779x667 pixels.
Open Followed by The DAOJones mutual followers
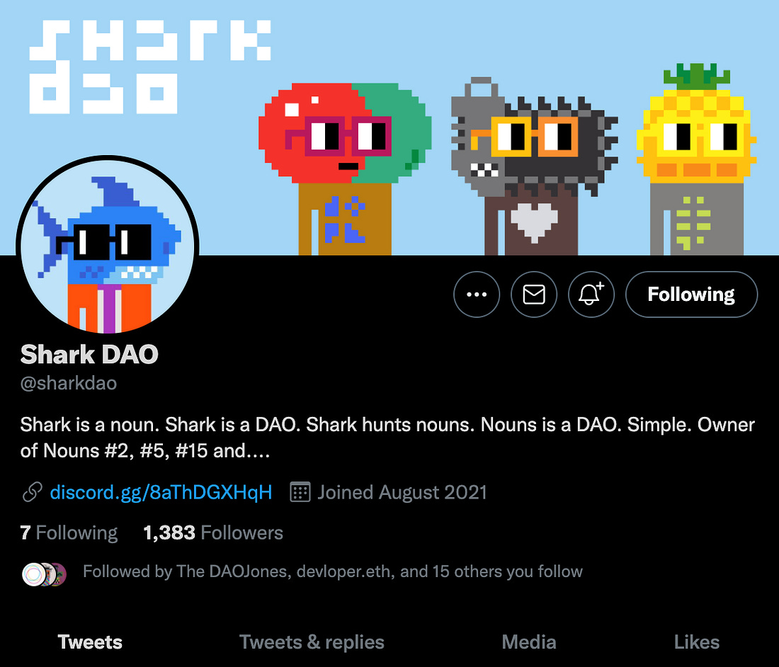(x=332, y=571)
